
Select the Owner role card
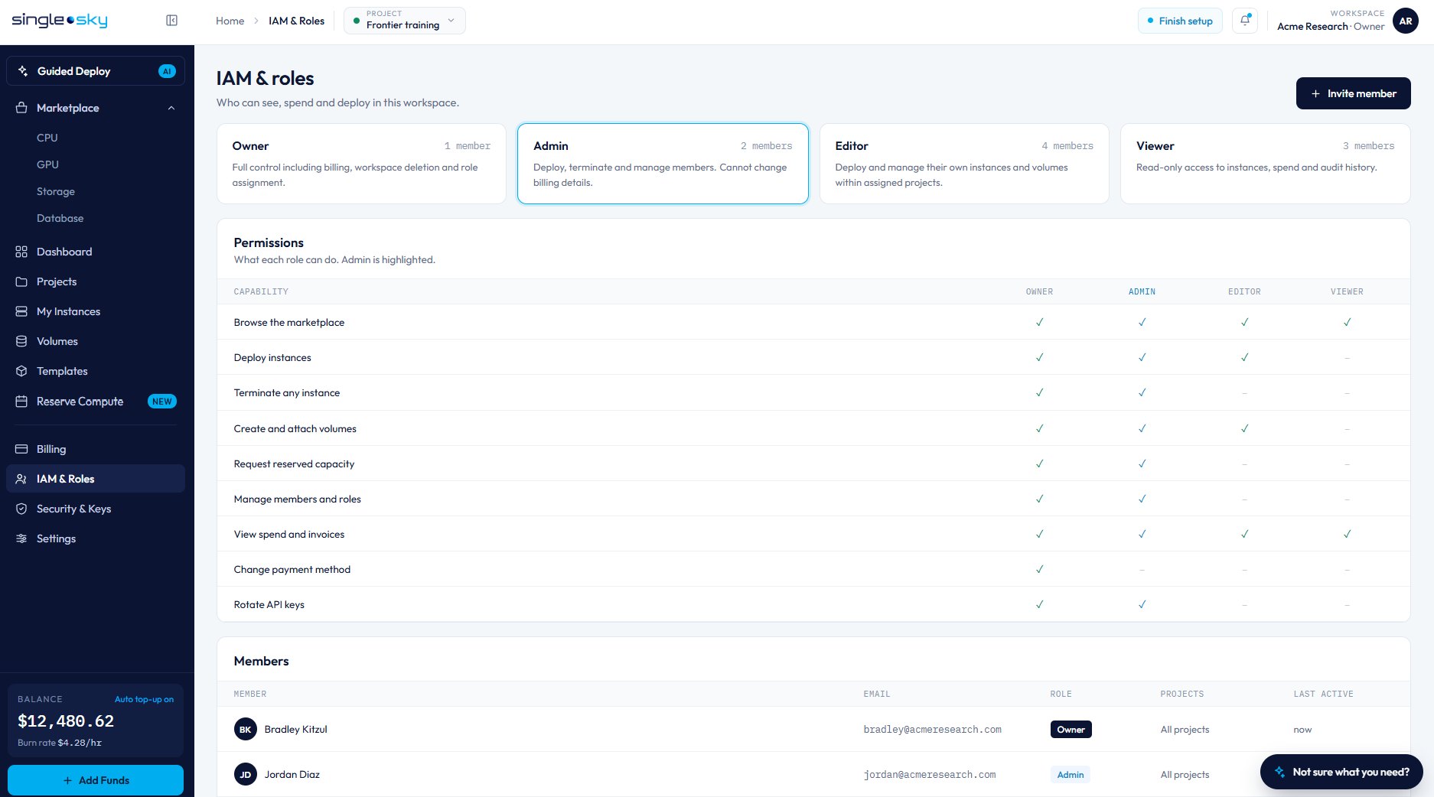361,164
